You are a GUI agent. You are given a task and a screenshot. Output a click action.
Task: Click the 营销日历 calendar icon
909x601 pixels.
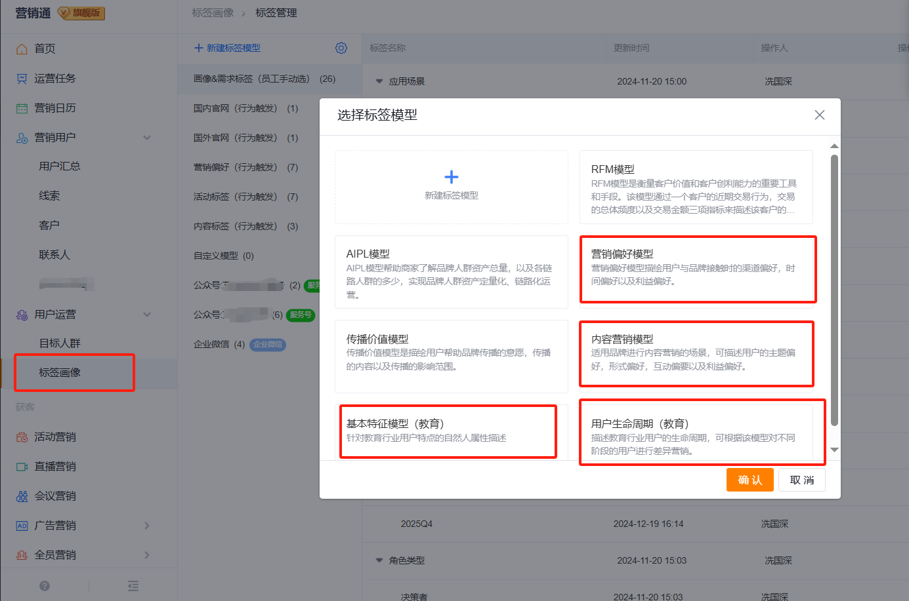(x=22, y=107)
